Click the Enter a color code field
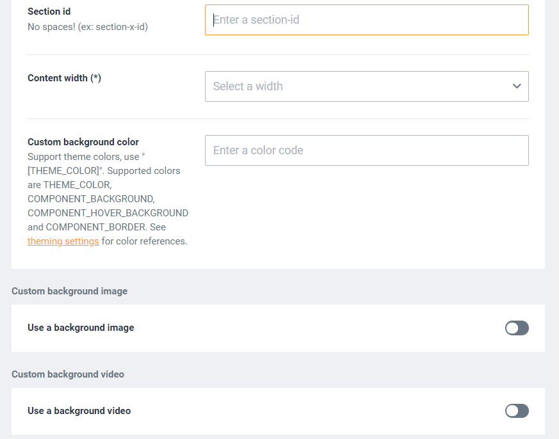559x439 pixels. pos(366,150)
